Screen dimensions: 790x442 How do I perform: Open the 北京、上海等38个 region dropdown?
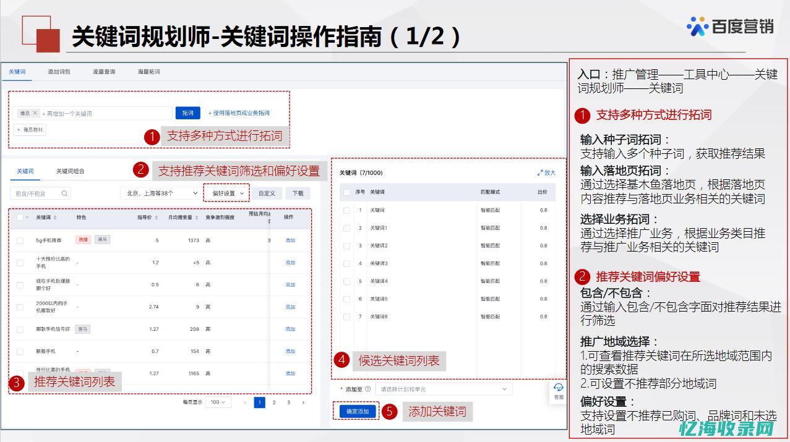pos(161,193)
